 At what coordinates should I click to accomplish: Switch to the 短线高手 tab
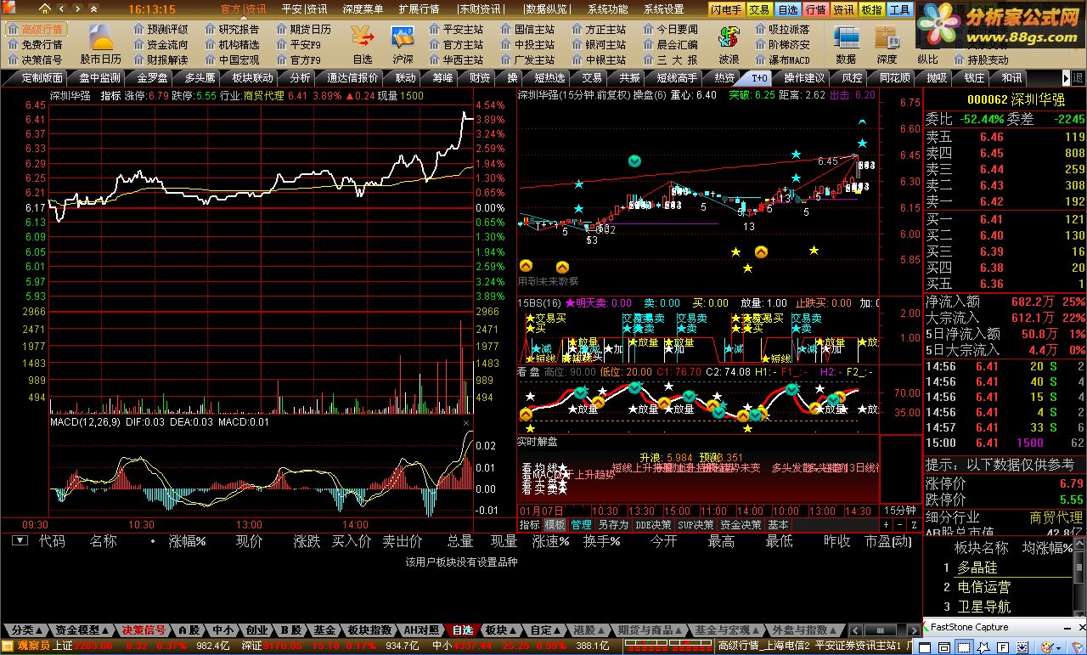[x=677, y=77]
